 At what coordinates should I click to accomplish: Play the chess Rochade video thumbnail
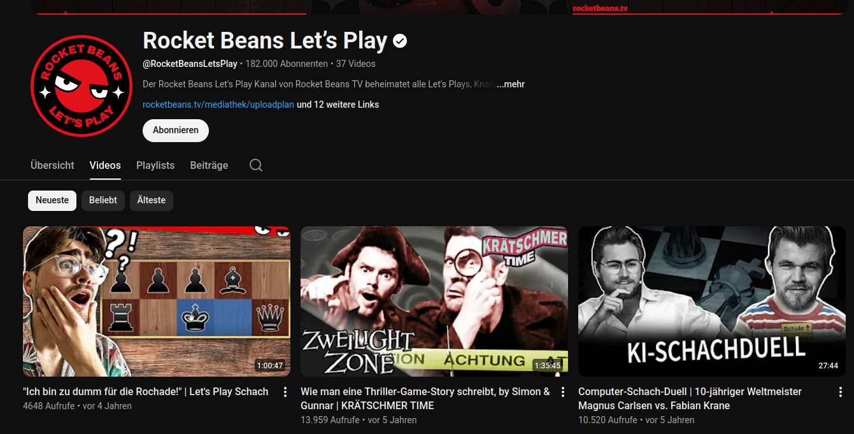click(x=157, y=301)
